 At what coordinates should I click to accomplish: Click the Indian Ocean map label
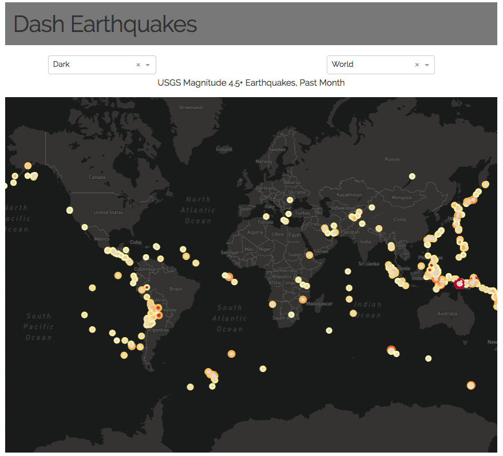pyautogui.click(x=367, y=310)
